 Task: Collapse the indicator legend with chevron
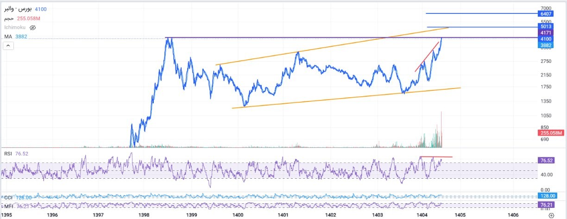pyautogui.click(x=8, y=45)
